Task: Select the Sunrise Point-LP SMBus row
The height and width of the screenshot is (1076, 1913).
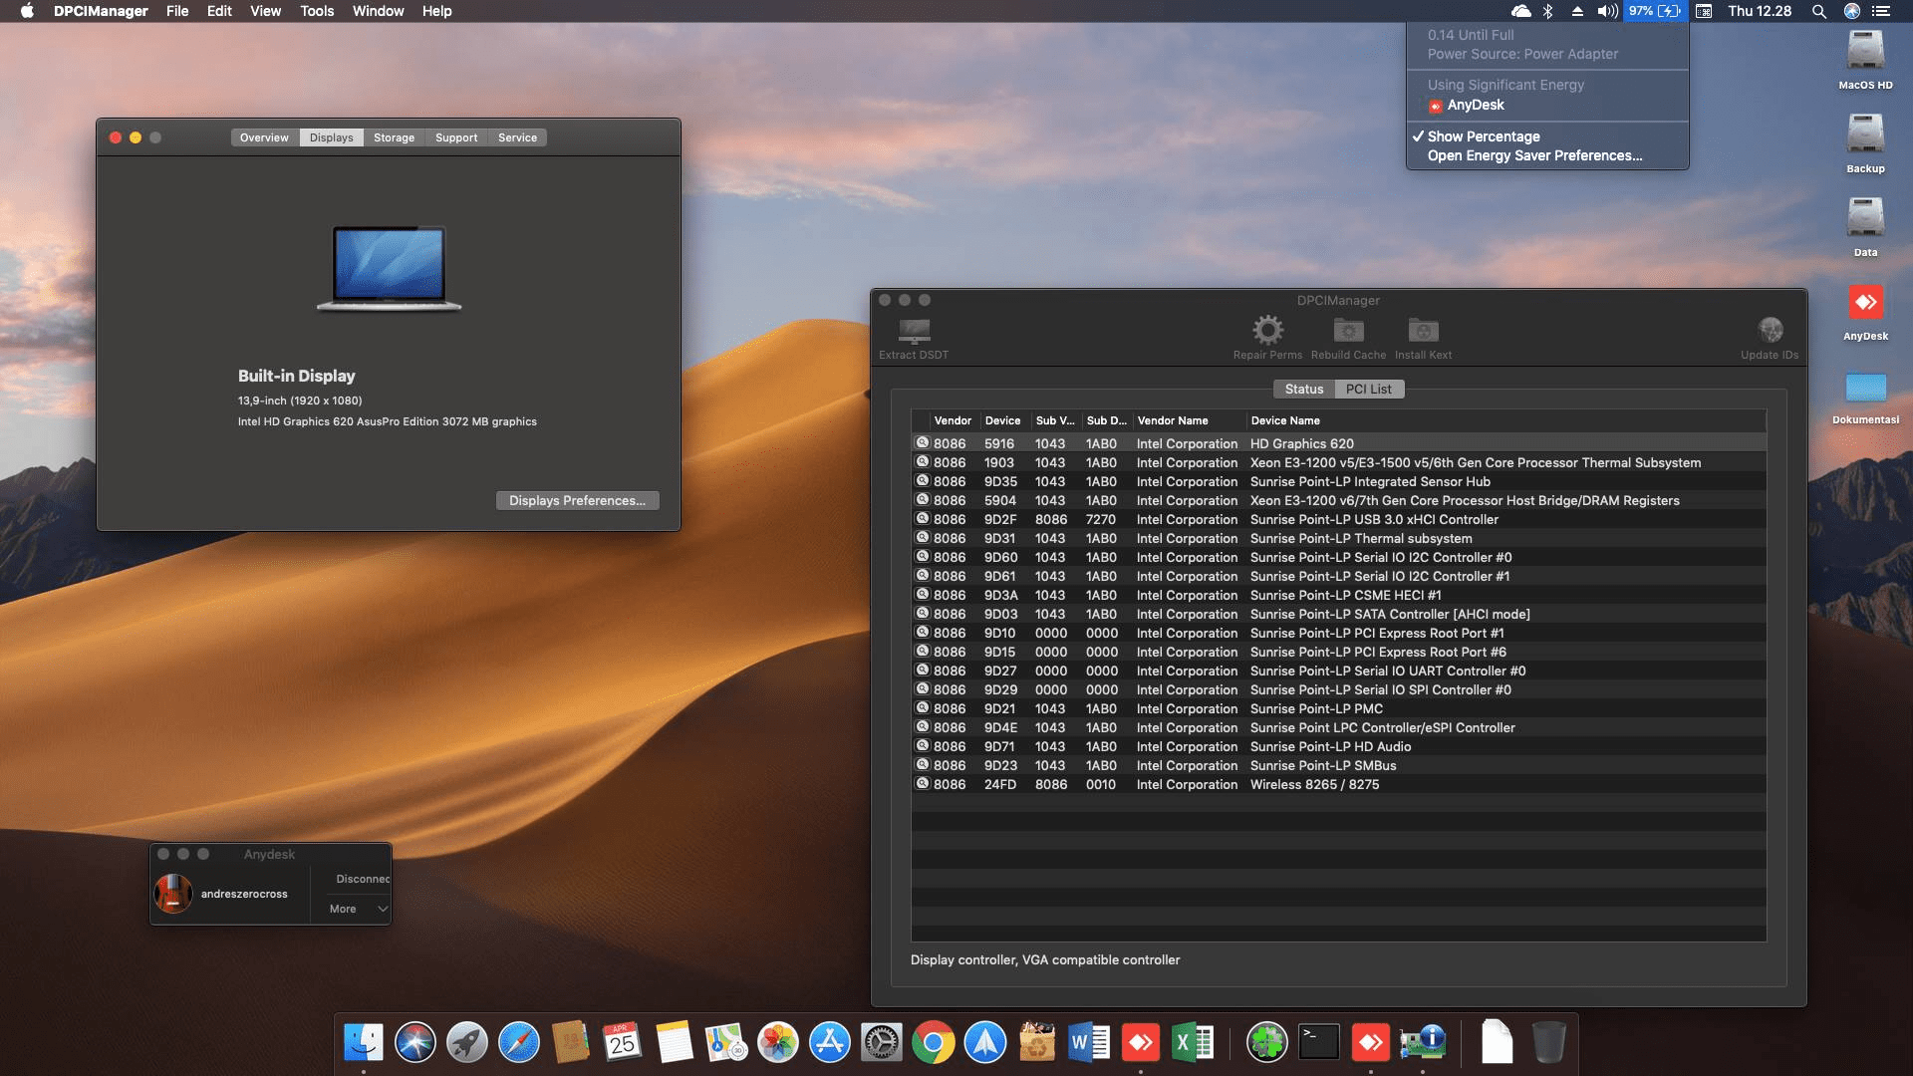Action: pyautogui.click(x=1338, y=765)
